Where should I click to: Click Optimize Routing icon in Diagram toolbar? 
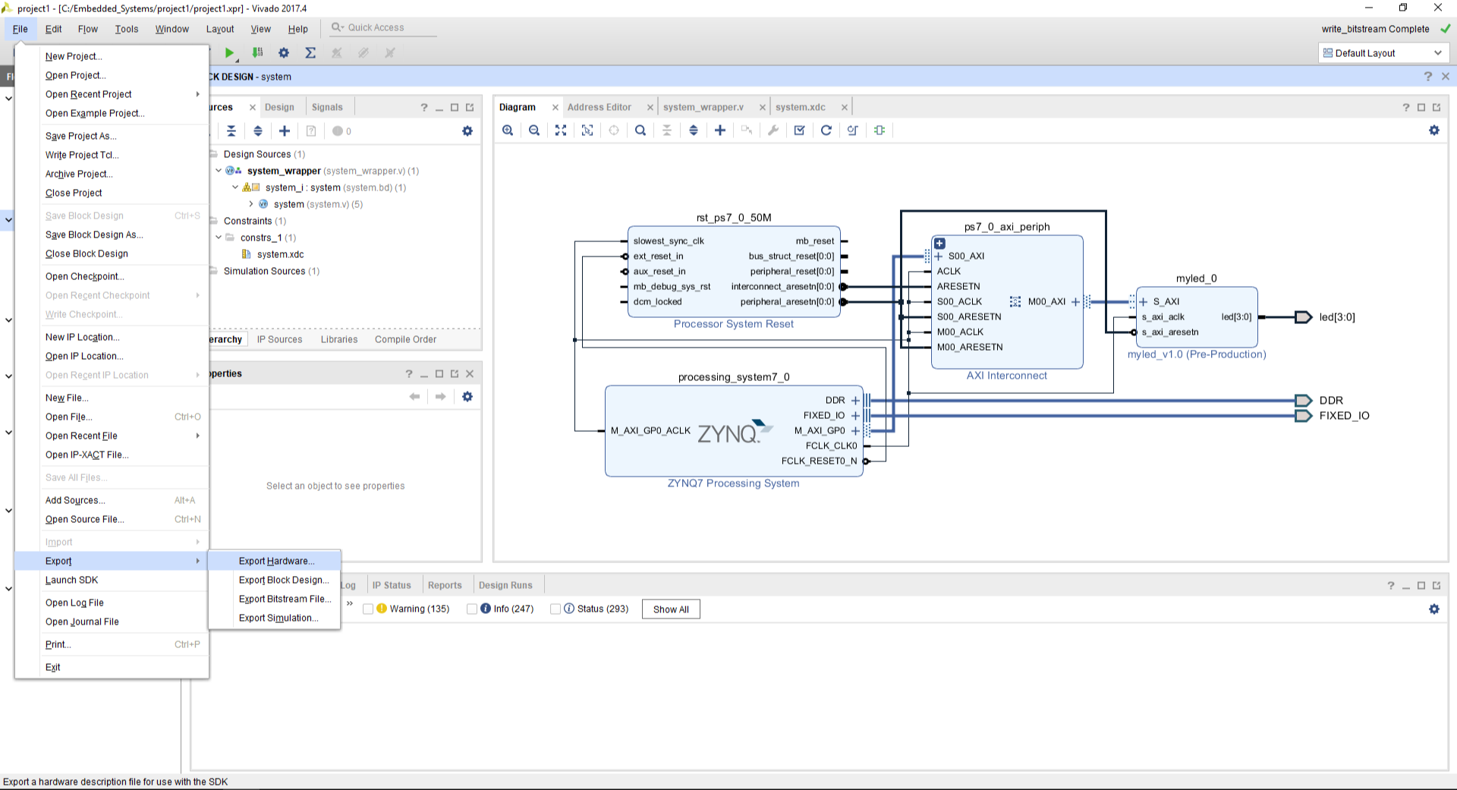(853, 131)
